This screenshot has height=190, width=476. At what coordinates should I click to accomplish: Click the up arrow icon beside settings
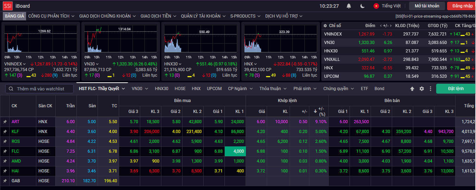pyautogui.click(x=412, y=89)
